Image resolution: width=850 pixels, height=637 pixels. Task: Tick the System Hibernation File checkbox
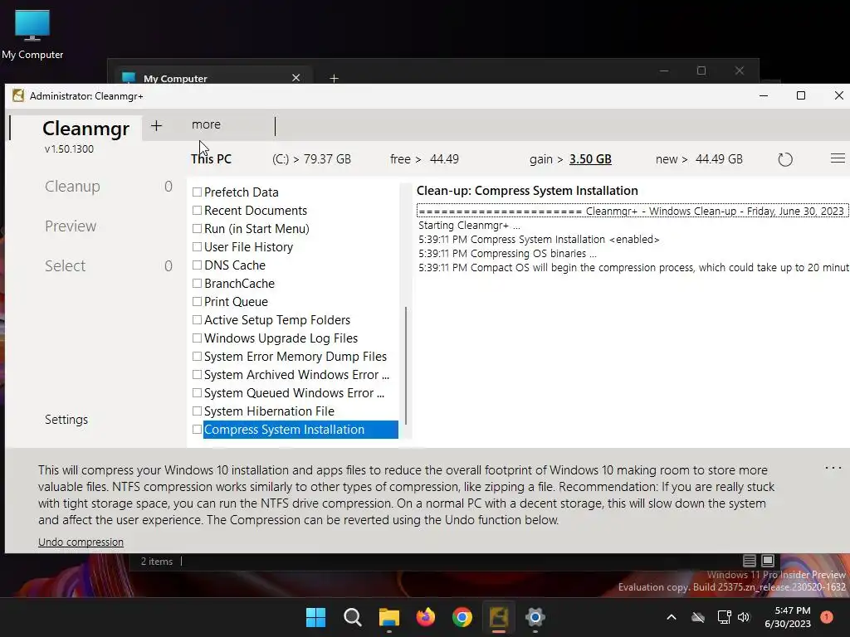[198, 411]
